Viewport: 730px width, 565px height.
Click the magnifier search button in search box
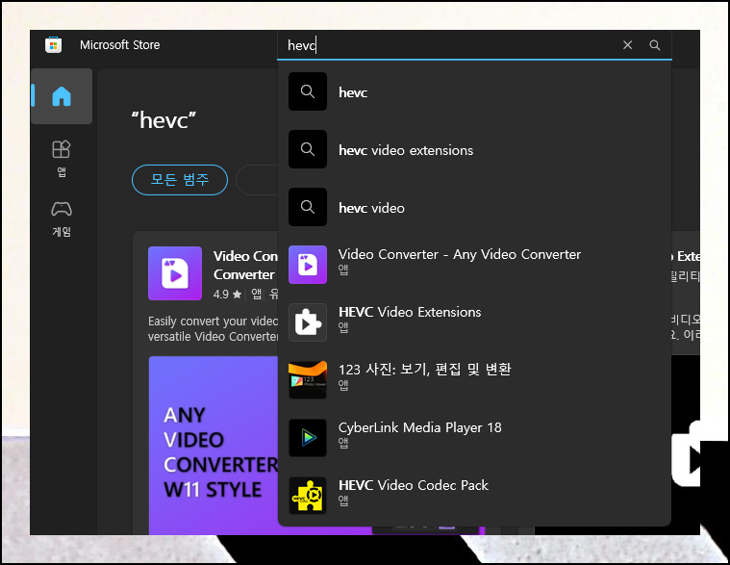(x=655, y=45)
